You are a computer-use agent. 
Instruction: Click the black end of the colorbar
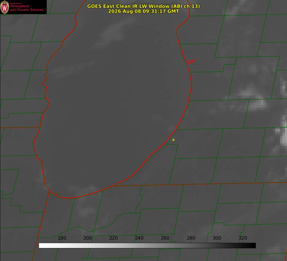point(253,246)
